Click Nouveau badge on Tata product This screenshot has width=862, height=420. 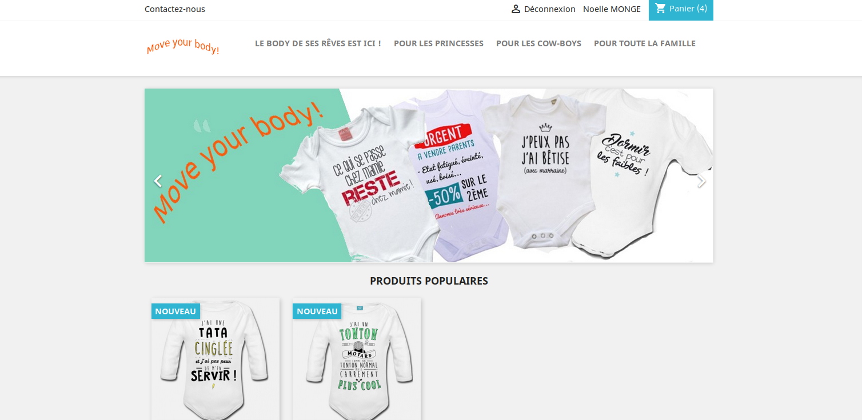175,311
